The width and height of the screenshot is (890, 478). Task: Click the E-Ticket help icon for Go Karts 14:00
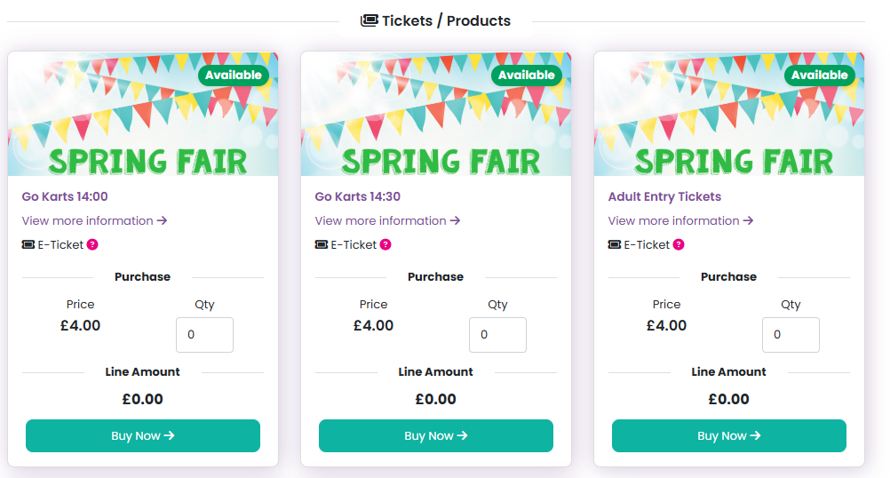(92, 244)
